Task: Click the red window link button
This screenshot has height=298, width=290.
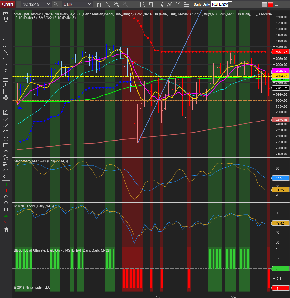Action: pos(271,4)
